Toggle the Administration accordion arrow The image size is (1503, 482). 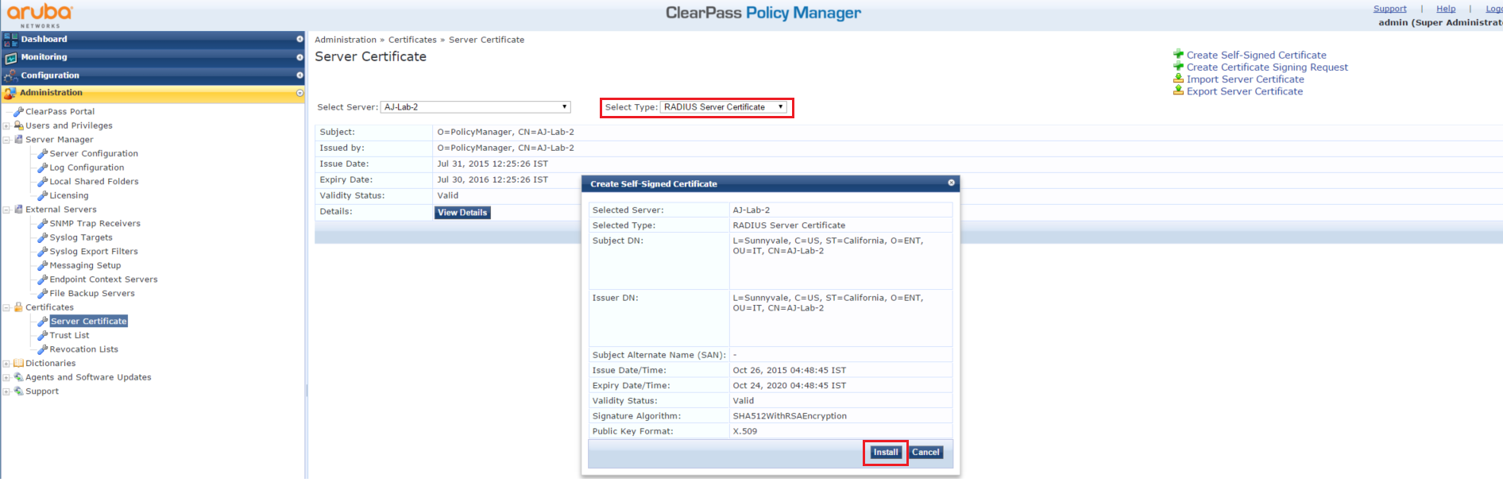coord(299,93)
